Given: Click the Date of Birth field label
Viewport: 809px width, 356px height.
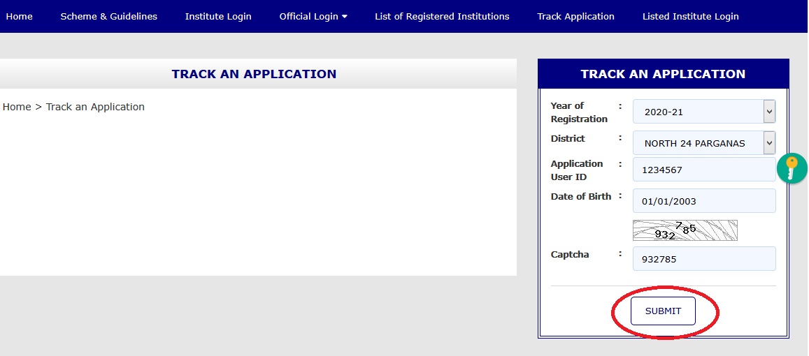Looking at the screenshot, I should click(580, 197).
